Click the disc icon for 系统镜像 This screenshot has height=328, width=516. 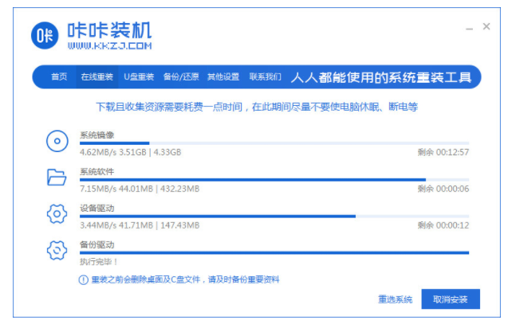56,142
